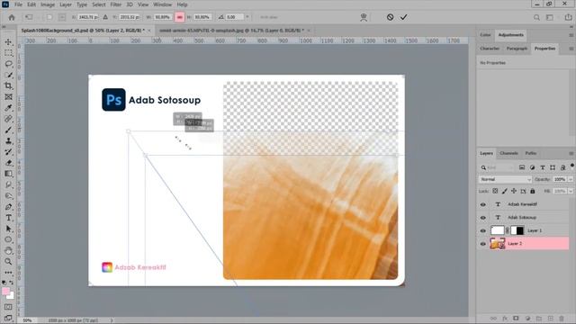This screenshot has width=576, height=324.
Task: Toggle lock all padlock icon
Action: point(532,191)
